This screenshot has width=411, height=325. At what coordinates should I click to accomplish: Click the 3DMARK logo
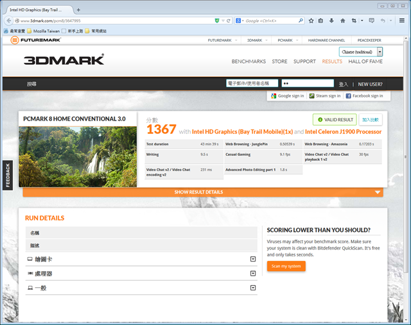[x=64, y=60]
